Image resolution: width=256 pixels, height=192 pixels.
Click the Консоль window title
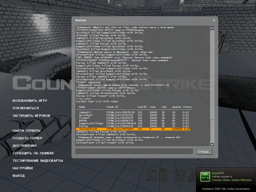coord(80,20)
